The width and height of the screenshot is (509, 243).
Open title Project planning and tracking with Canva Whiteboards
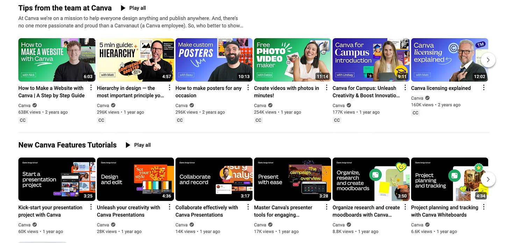pos(445,211)
